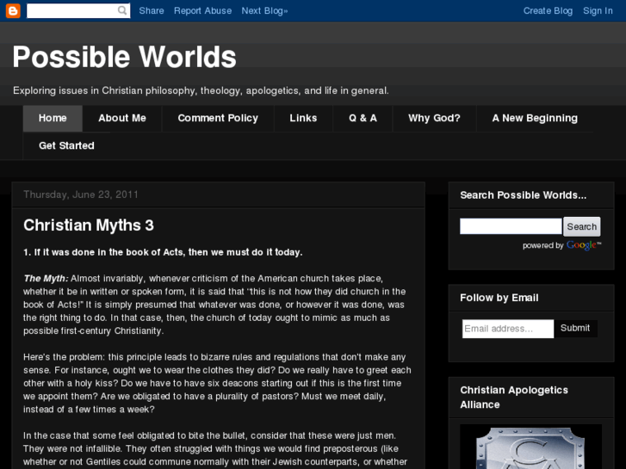Click the Search Possible Worlds... heading
The image size is (626, 469).
tap(523, 195)
